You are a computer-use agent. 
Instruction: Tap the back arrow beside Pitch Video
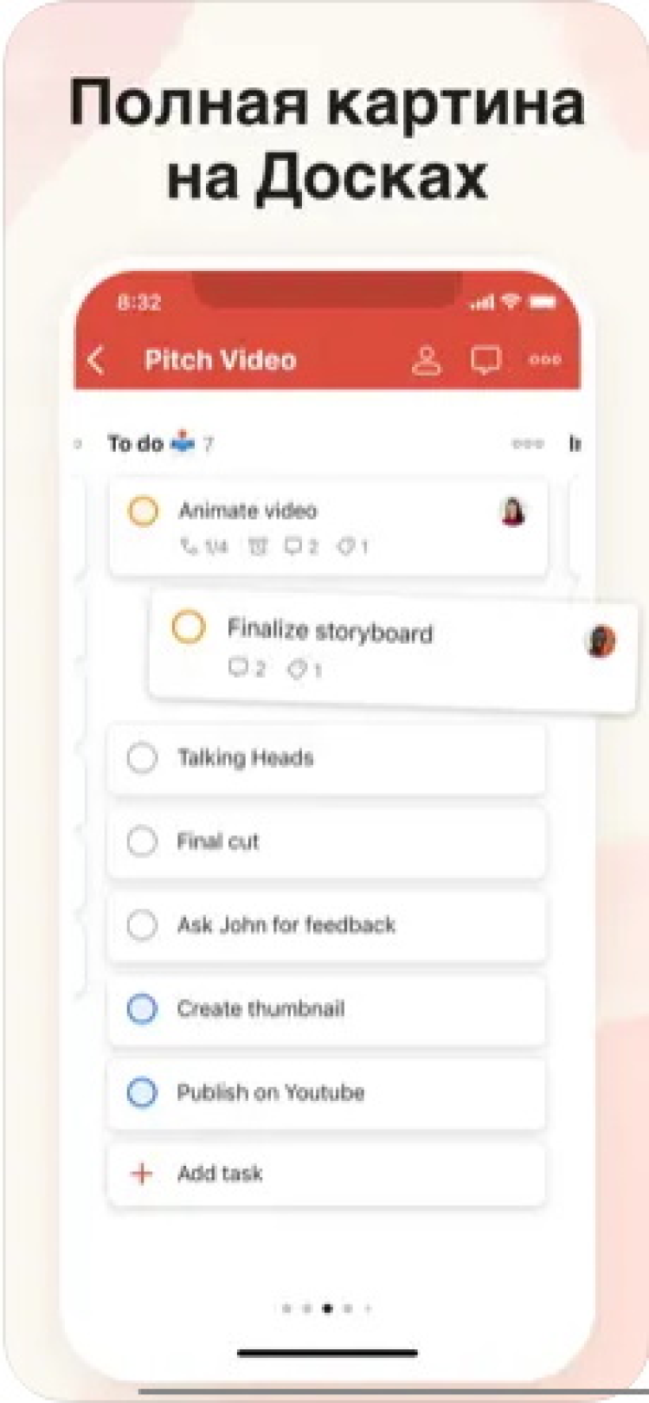pyautogui.click(x=97, y=360)
